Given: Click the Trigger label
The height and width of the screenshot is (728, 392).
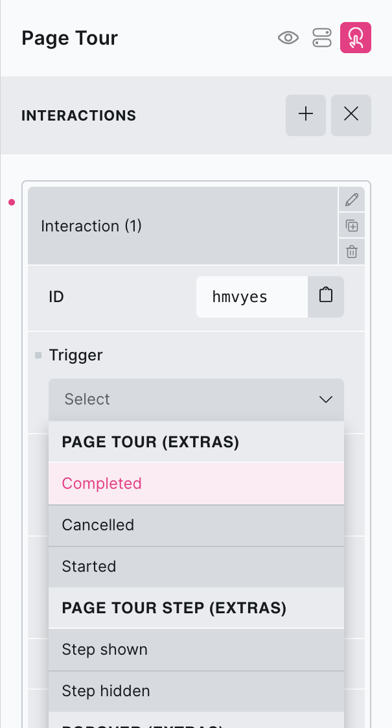Looking at the screenshot, I should pyautogui.click(x=76, y=355).
